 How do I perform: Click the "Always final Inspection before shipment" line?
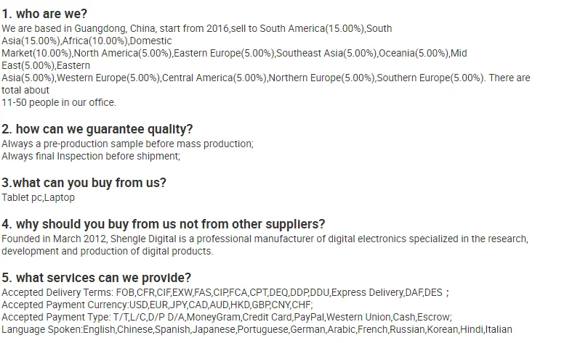[x=90, y=155]
